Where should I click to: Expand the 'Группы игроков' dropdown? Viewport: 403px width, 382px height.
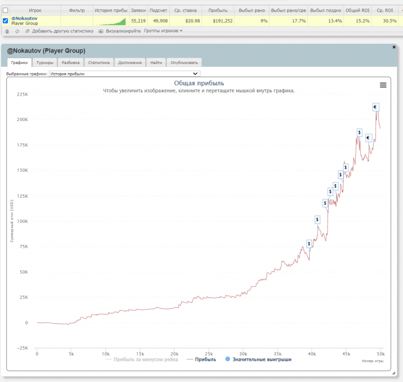[x=163, y=31]
